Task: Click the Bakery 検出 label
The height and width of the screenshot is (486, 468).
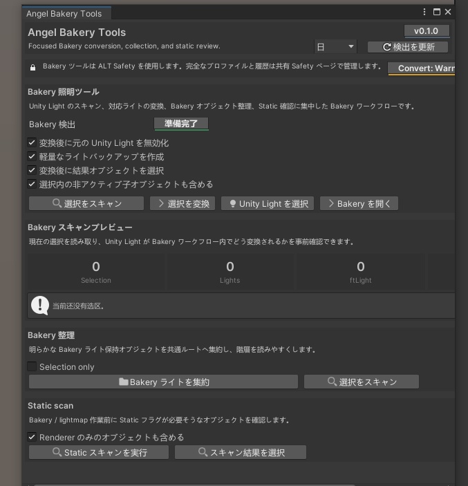Action: tap(52, 124)
